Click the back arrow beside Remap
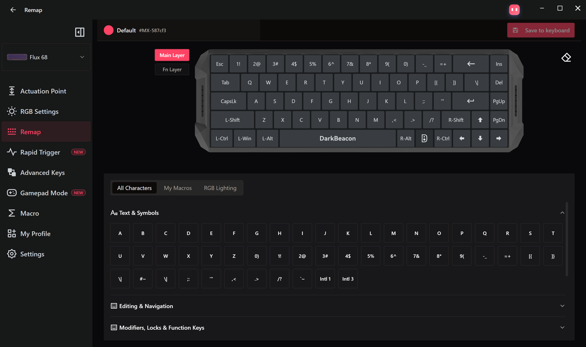This screenshot has height=347, width=586. point(13,10)
